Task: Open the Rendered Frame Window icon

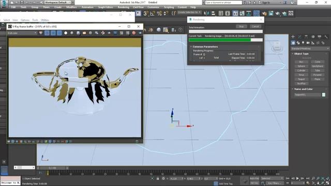Action: (271, 13)
